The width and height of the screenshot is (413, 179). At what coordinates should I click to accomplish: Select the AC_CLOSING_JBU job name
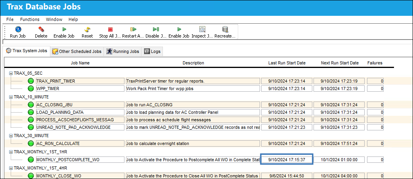pyautogui.click(x=80, y=105)
